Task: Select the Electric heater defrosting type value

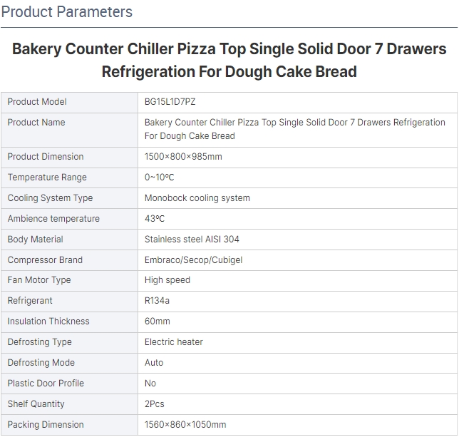Action: point(174,342)
